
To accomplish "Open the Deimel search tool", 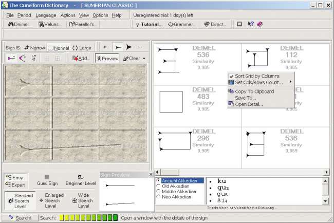I will point(19,24).
